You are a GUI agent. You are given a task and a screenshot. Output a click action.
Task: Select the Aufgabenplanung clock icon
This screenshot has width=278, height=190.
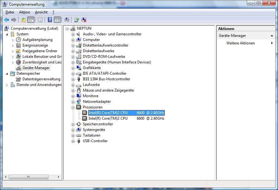click(18, 40)
